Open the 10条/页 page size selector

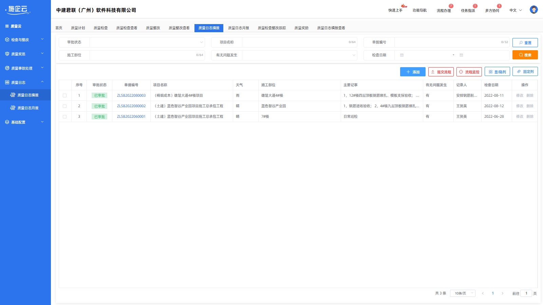[462, 293]
